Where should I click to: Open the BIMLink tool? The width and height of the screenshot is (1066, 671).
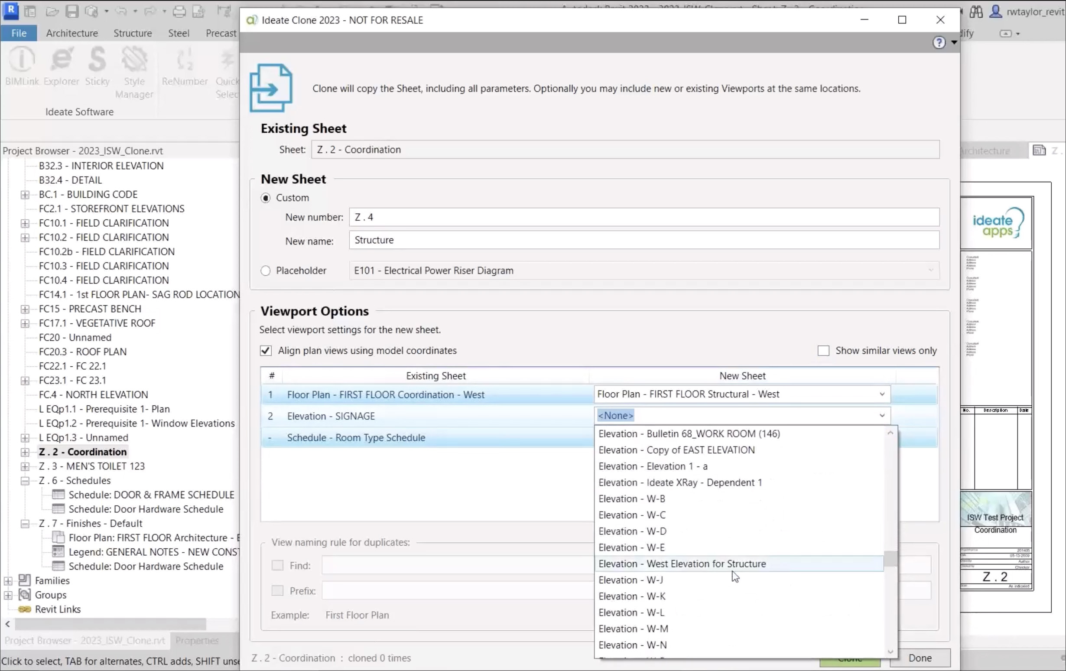(x=22, y=66)
